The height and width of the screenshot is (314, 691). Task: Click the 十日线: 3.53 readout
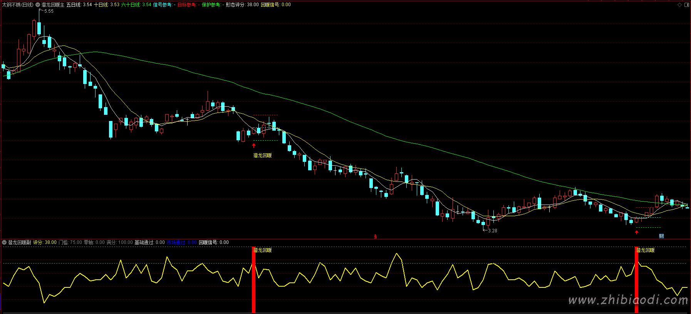107,5
